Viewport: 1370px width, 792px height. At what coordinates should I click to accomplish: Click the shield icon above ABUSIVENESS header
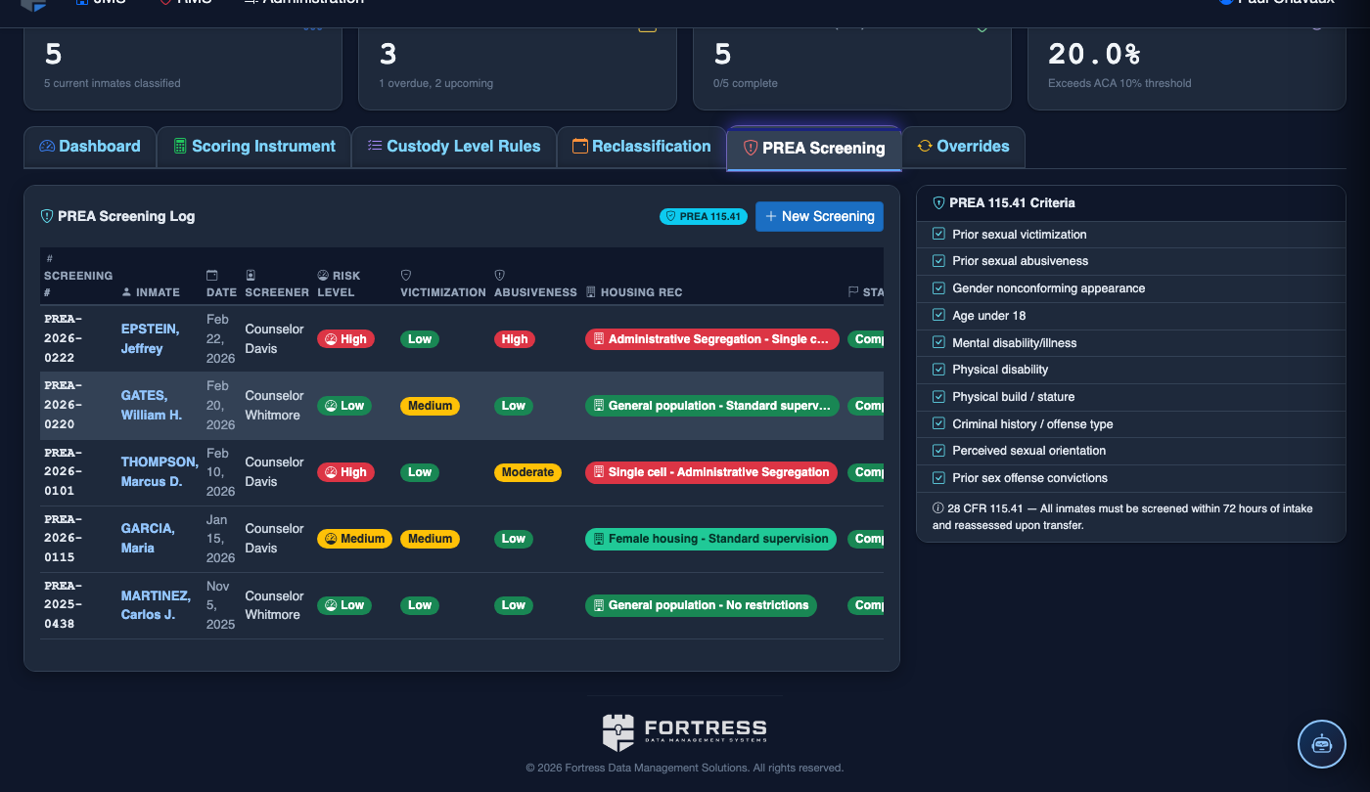tap(499, 276)
